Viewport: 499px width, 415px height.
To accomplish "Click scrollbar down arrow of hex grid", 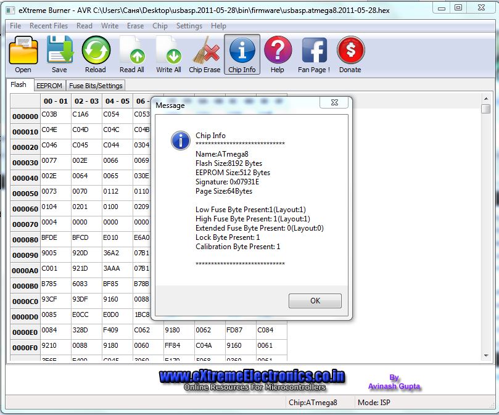I will point(485,355).
